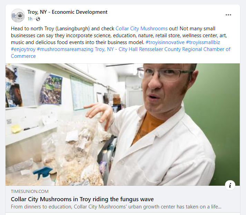Click the Troy Economic Development profile picture
The height and width of the screenshot is (215, 246).
click(x=18, y=16)
